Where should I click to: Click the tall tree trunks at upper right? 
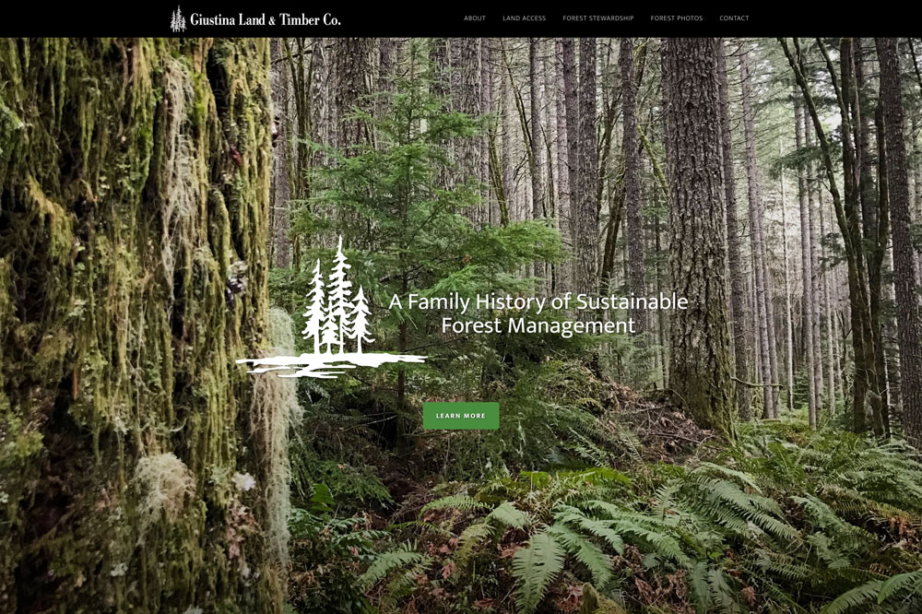click(853, 176)
